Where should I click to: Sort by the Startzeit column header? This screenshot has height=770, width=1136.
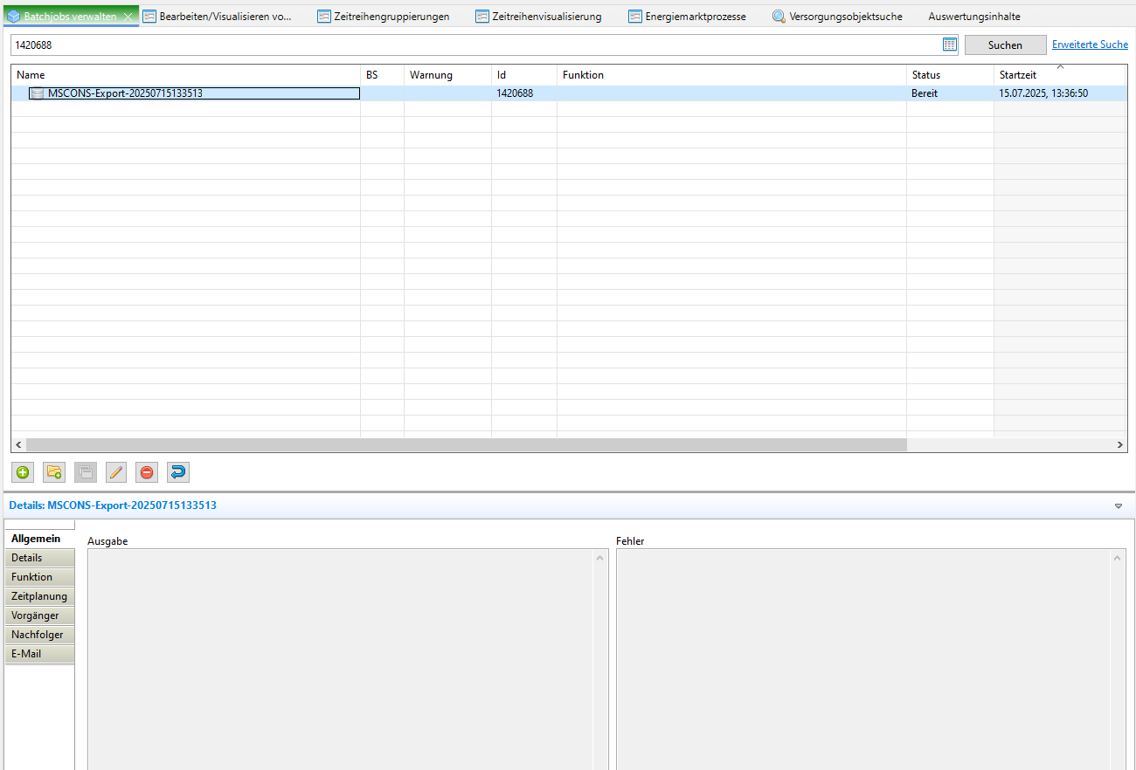click(1018, 75)
